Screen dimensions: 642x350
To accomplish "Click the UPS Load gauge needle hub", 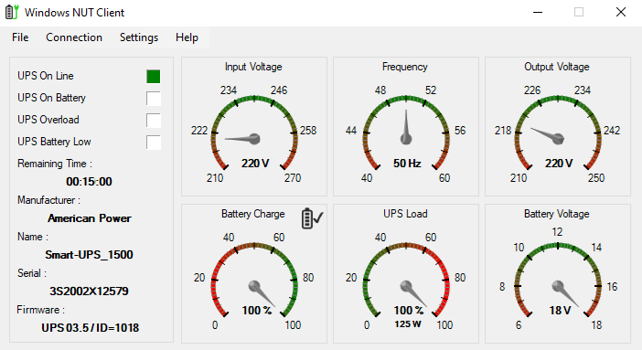I will coord(406,286).
